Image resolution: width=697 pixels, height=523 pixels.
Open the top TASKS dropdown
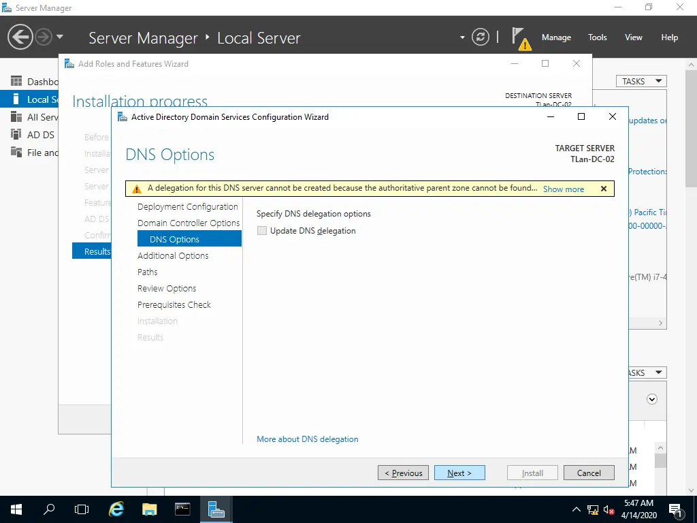(641, 82)
